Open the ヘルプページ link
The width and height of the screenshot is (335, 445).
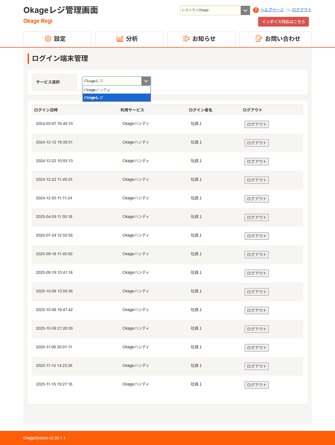point(272,10)
